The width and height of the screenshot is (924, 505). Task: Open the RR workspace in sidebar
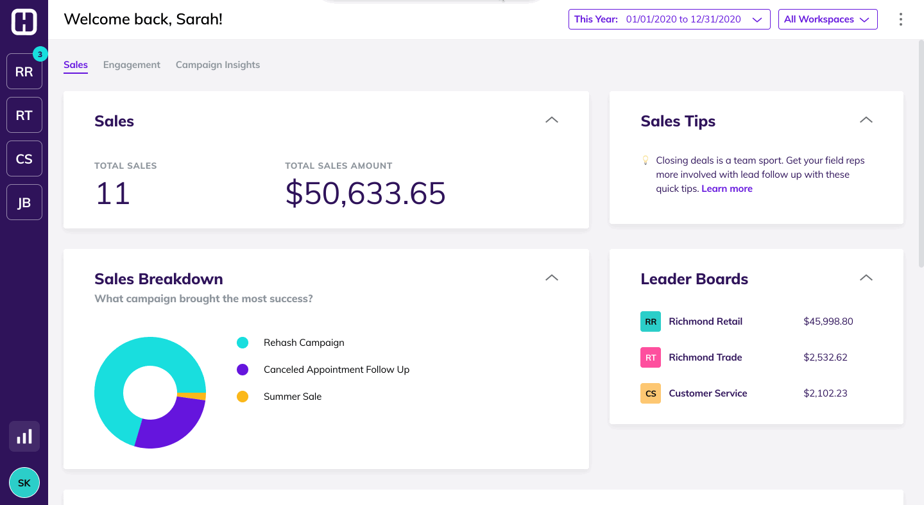24,72
